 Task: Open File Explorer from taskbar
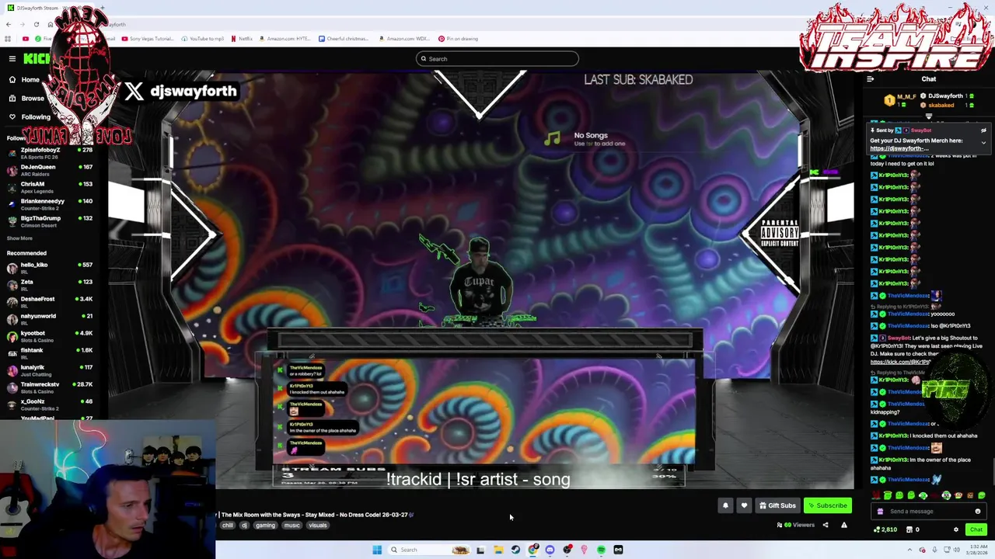coord(498,550)
